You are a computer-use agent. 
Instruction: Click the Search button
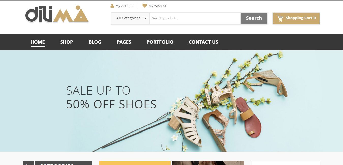[254, 18]
